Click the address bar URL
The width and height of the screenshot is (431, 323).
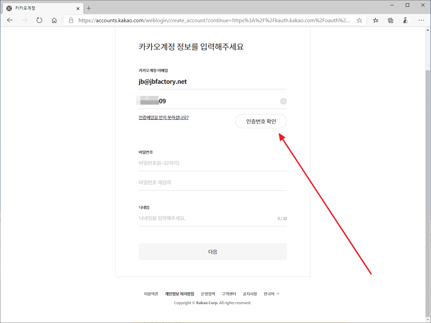click(x=214, y=20)
